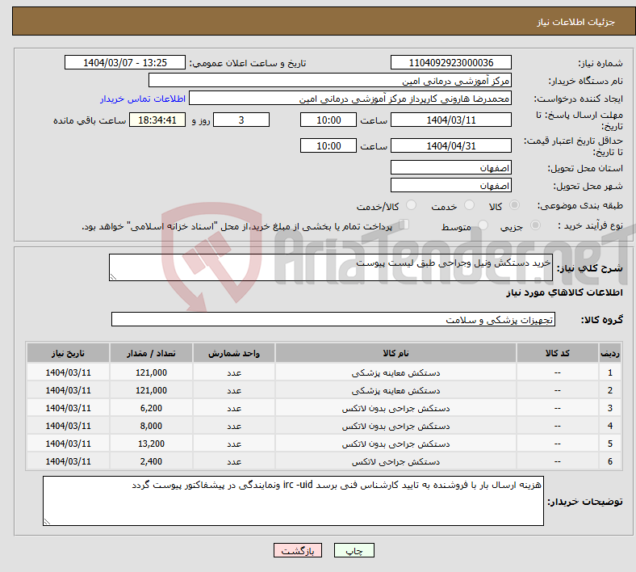
Task: Click the response deadline date 1404/03/11 field
Action: pos(450,120)
